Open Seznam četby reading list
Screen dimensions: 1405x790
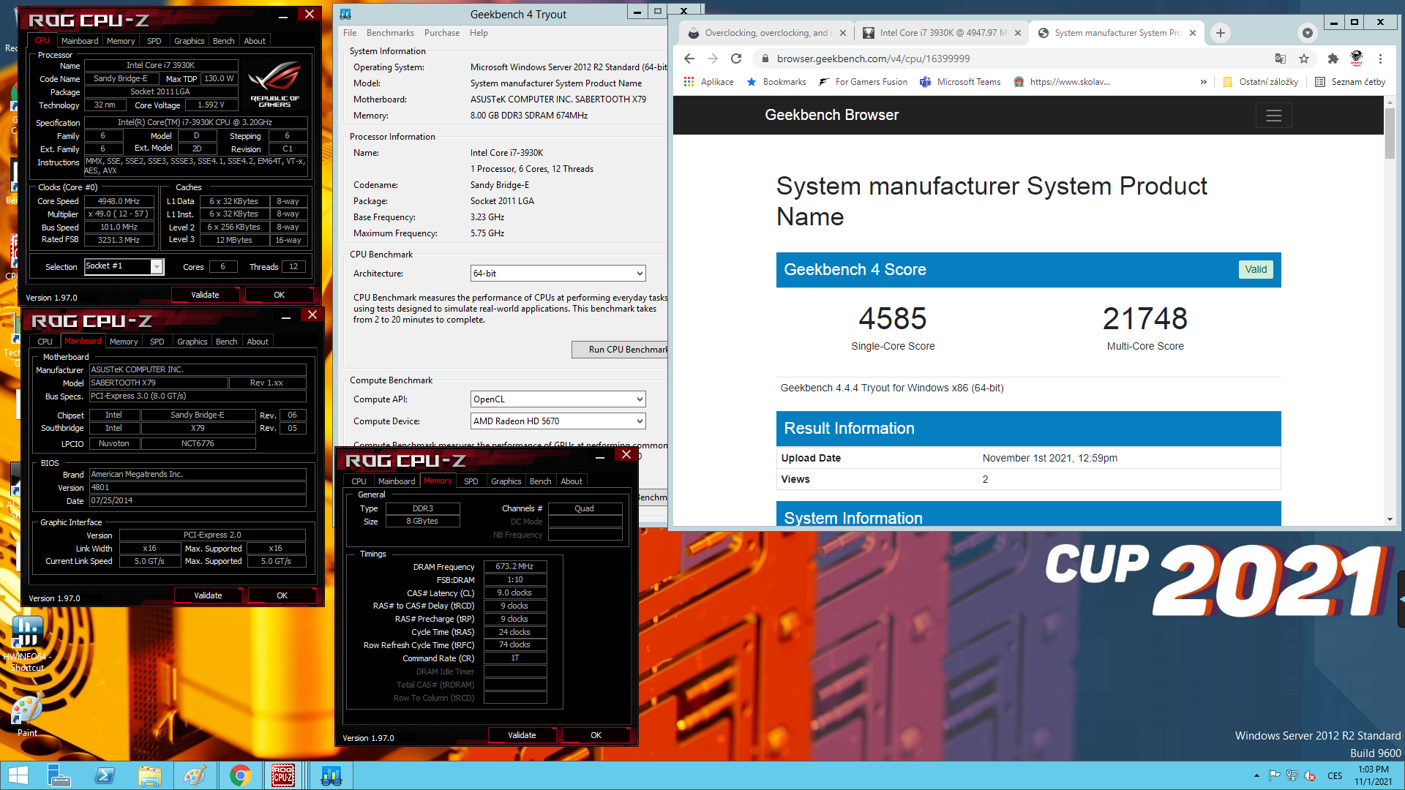coord(1350,82)
